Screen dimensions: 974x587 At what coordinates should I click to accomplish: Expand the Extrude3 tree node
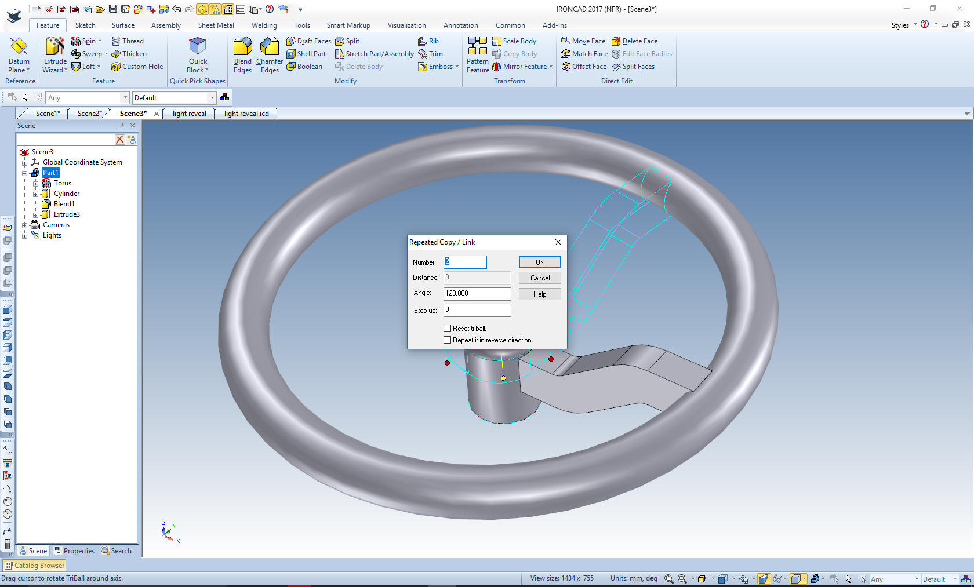[36, 215]
